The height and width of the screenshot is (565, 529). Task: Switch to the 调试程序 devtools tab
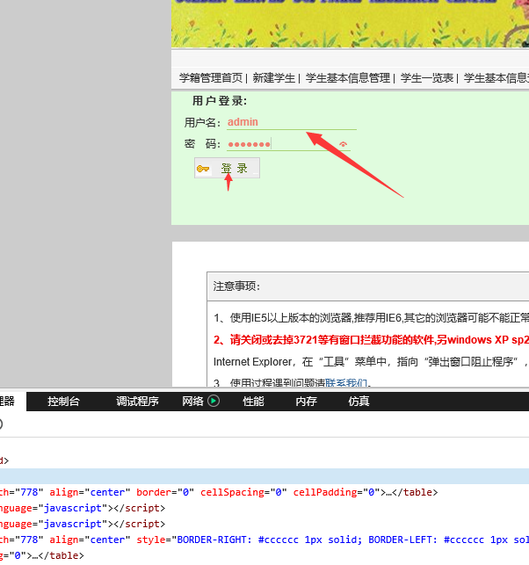click(x=137, y=402)
